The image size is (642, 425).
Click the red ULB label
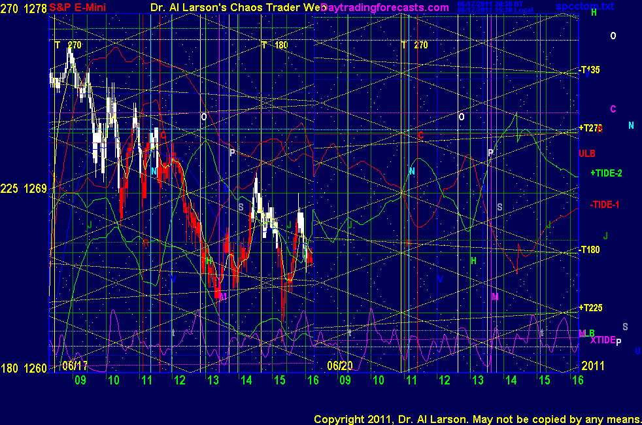(586, 154)
